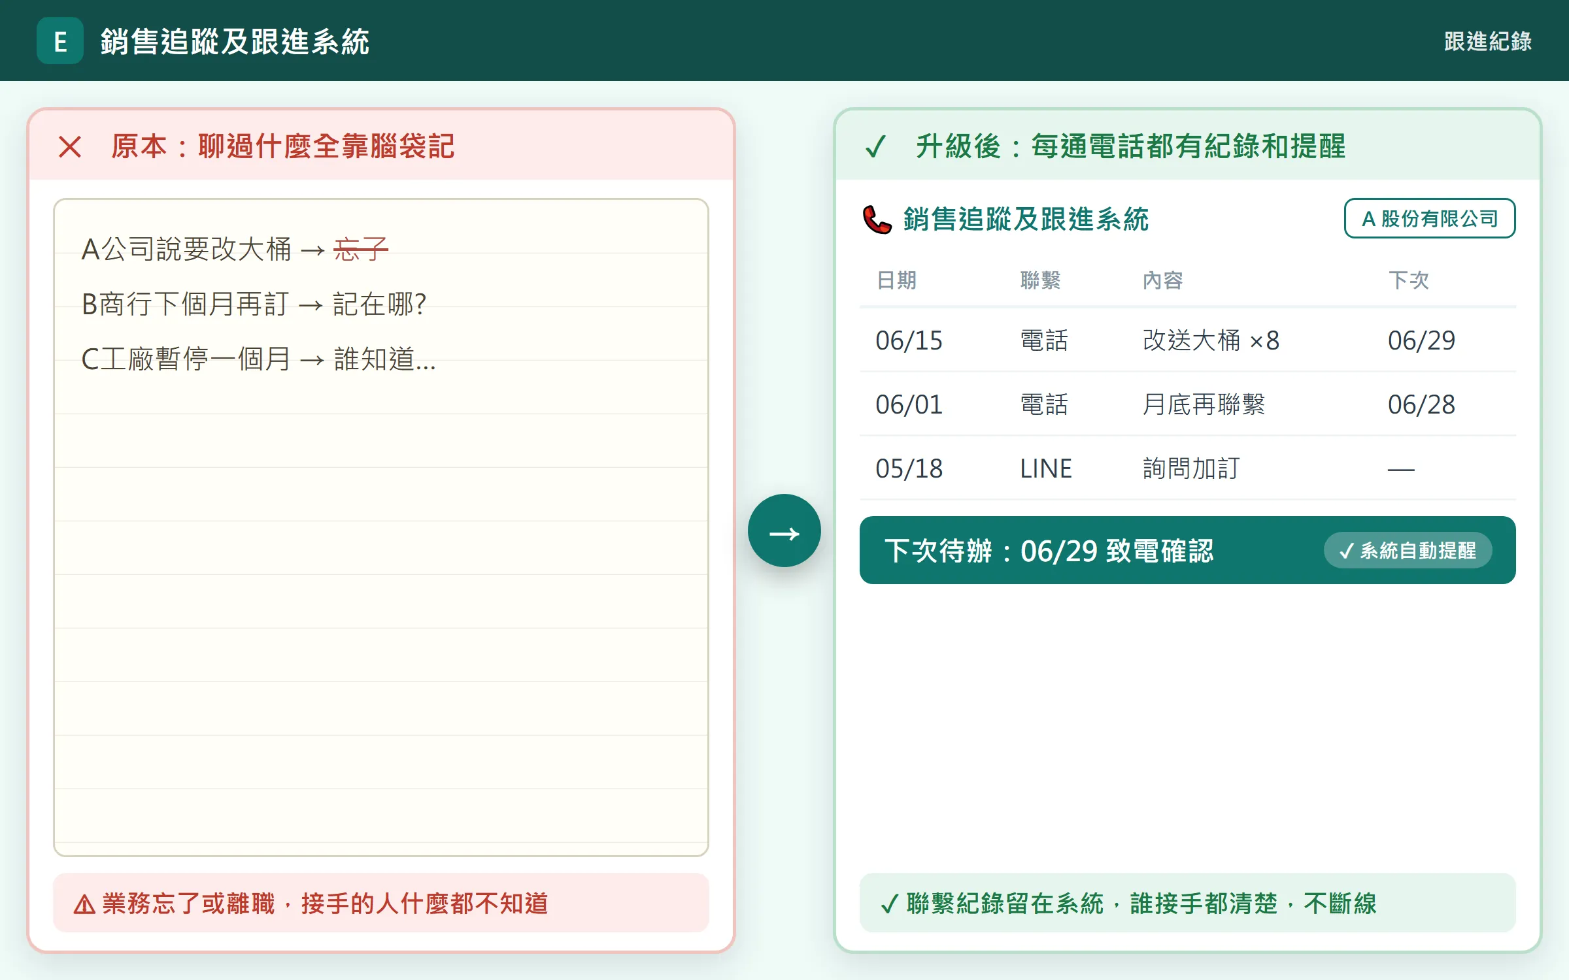The image size is (1569, 980).
Task: Click 電話 in the 06/15 row
Action: [x=1044, y=340]
